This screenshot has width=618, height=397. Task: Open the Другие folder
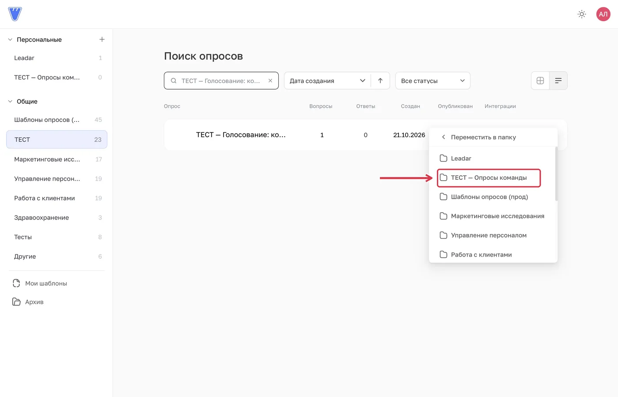point(57,256)
